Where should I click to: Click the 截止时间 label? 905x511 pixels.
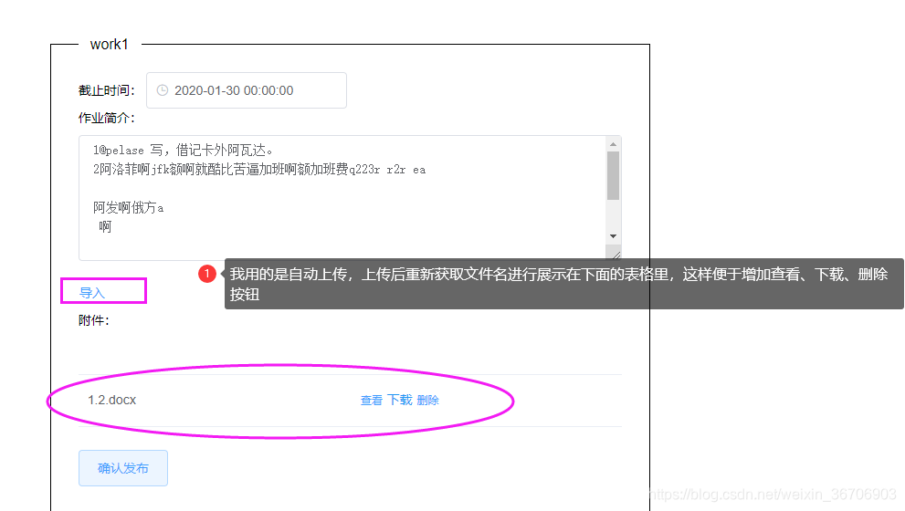[106, 90]
